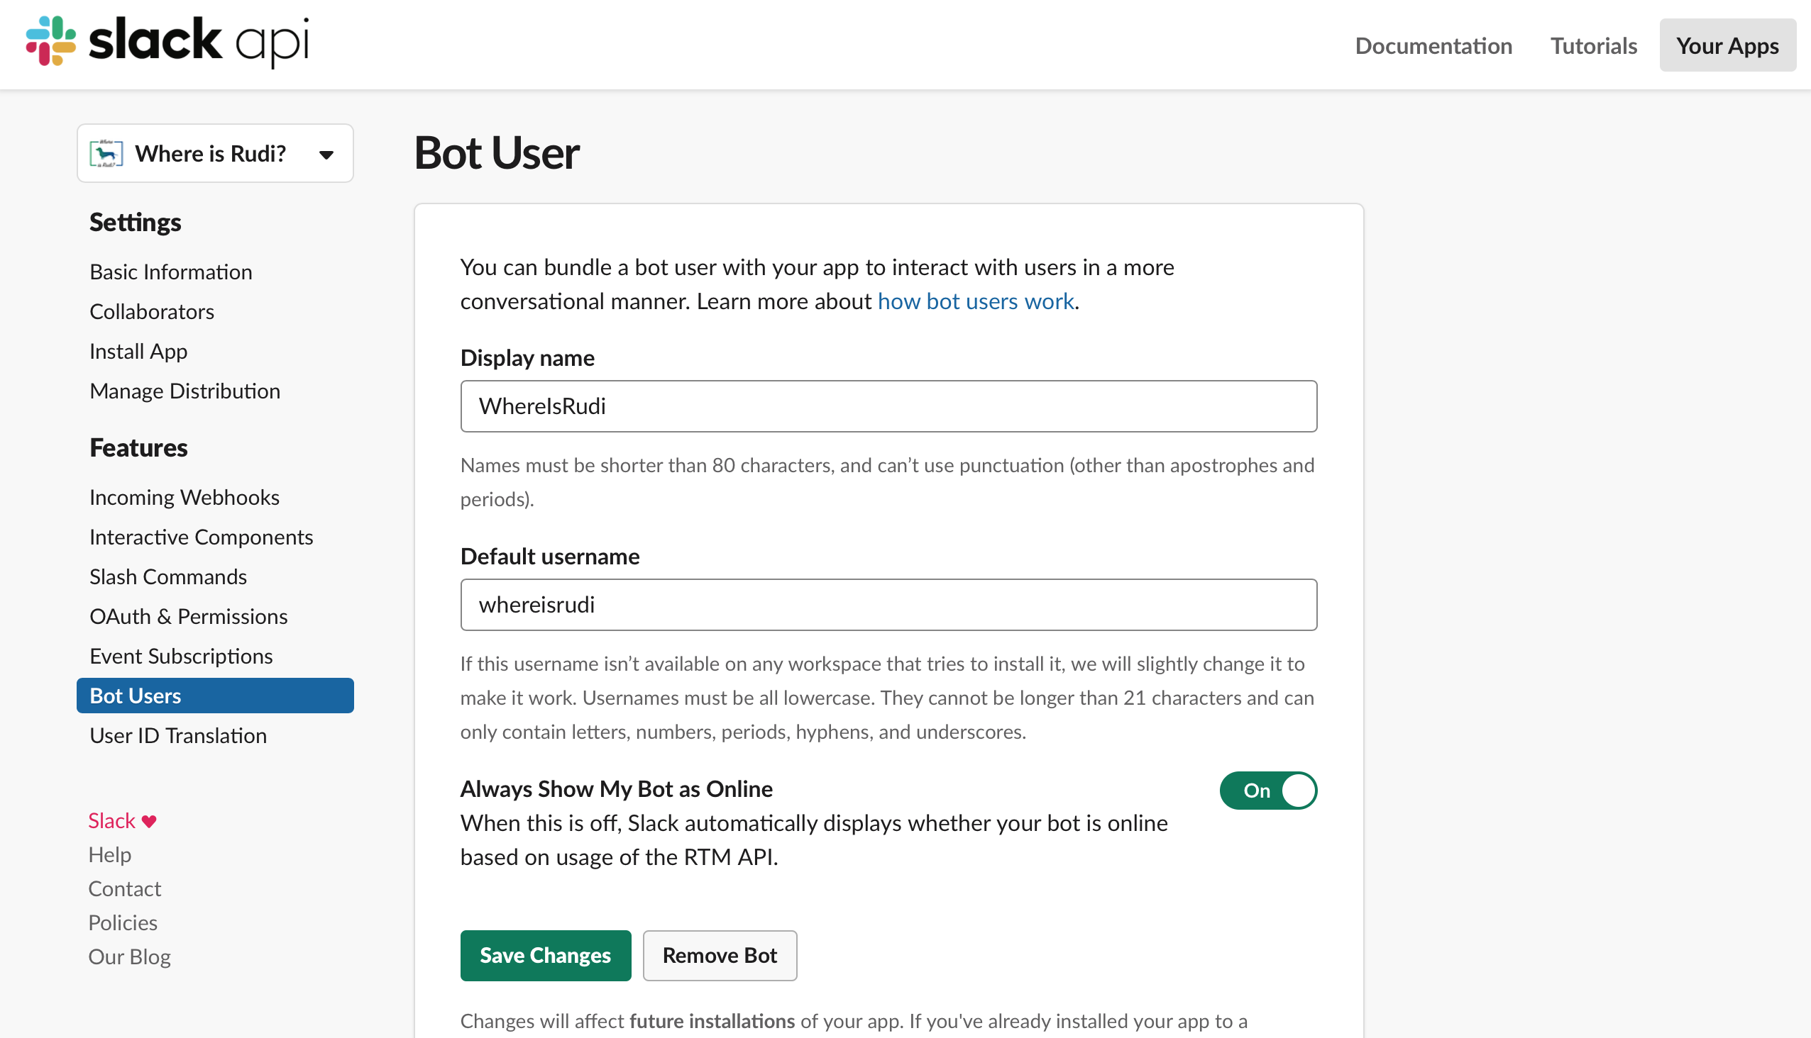This screenshot has height=1038, width=1811.
Task: Click the Slack API logo icon
Action: click(50, 40)
